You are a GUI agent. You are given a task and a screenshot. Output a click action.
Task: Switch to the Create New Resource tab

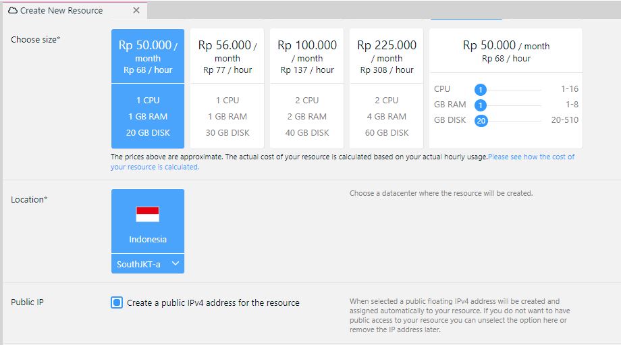(61, 11)
